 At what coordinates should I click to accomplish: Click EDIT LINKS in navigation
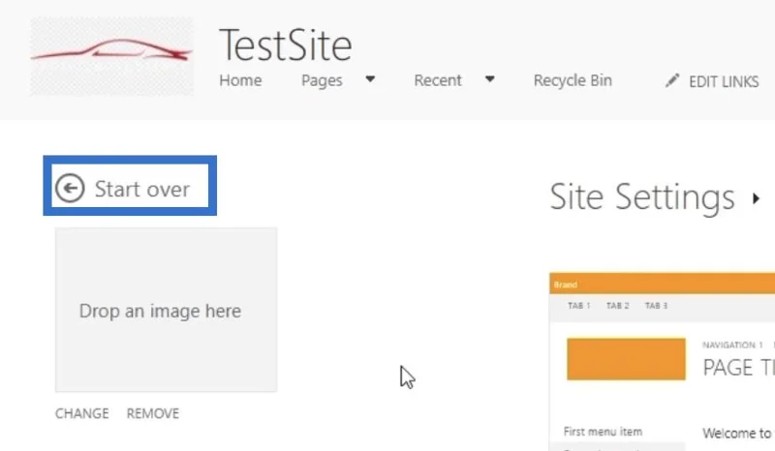pos(724,81)
